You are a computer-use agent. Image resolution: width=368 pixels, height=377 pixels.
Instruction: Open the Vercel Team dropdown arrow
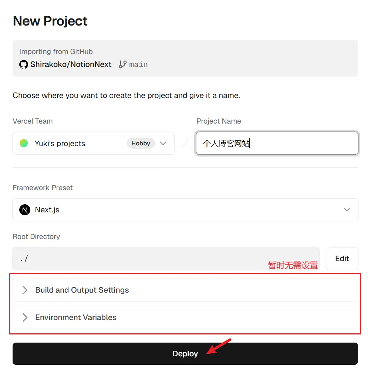[163, 143]
